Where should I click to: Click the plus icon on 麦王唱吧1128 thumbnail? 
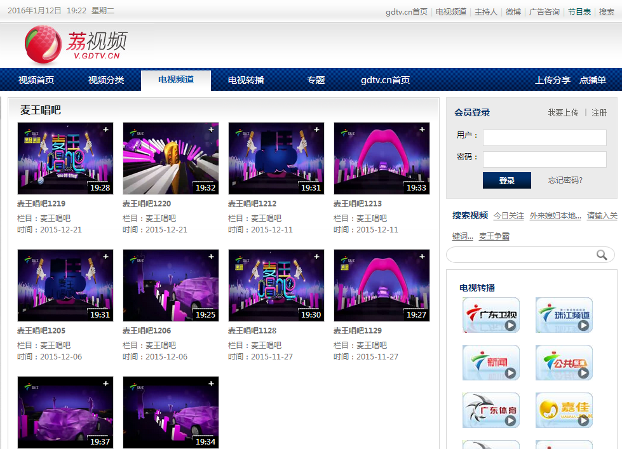tap(317, 257)
